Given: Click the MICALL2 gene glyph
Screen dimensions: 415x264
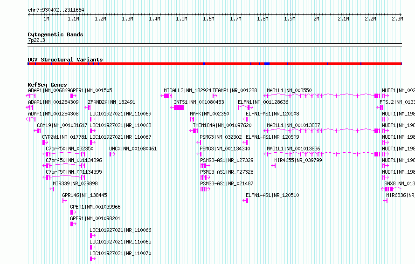Looking at the screenshot, I should (166, 95).
